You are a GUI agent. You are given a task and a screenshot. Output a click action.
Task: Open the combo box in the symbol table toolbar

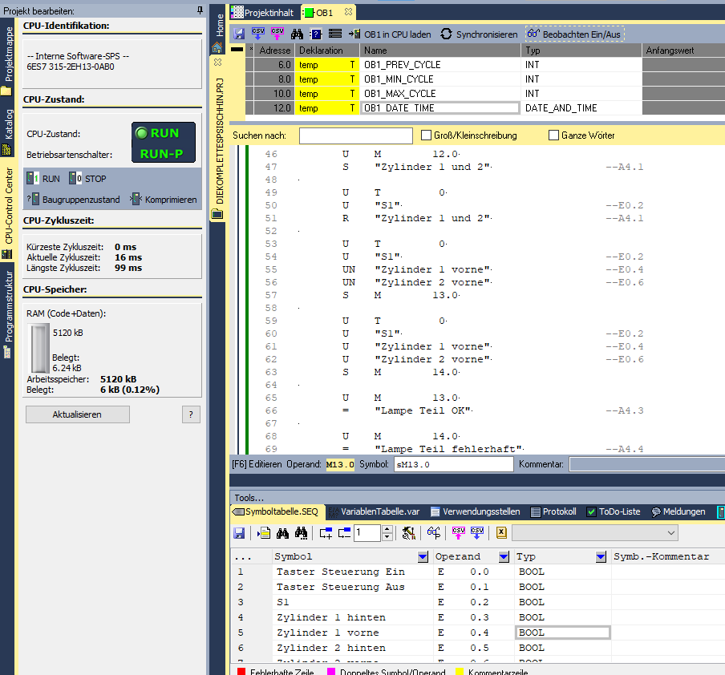click(x=595, y=532)
